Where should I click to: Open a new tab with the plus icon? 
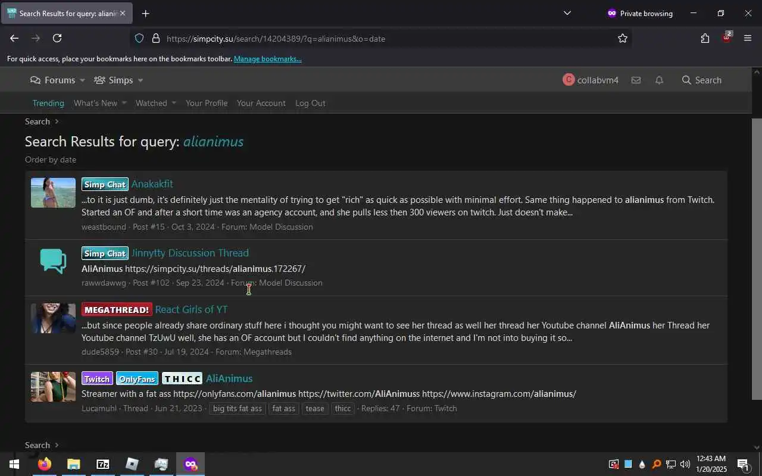(x=145, y=13)
